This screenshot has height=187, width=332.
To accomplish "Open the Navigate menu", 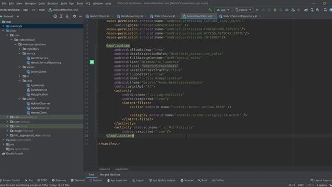I will [31, 4].
